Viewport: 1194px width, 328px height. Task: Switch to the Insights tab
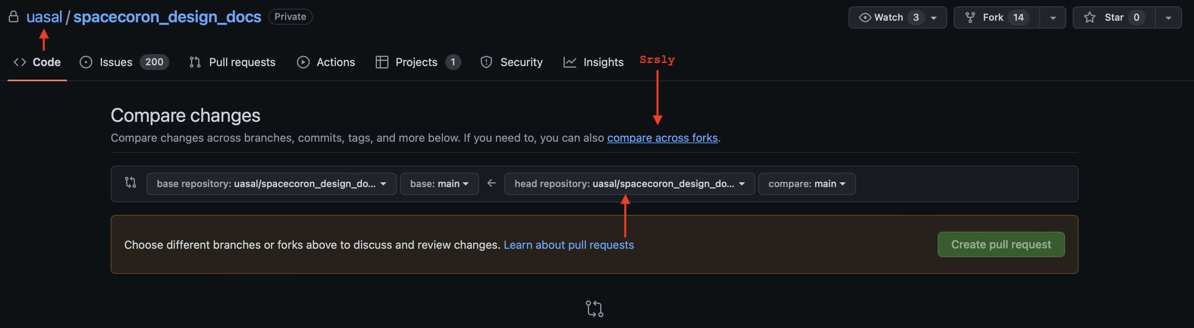tap(593, 62)
